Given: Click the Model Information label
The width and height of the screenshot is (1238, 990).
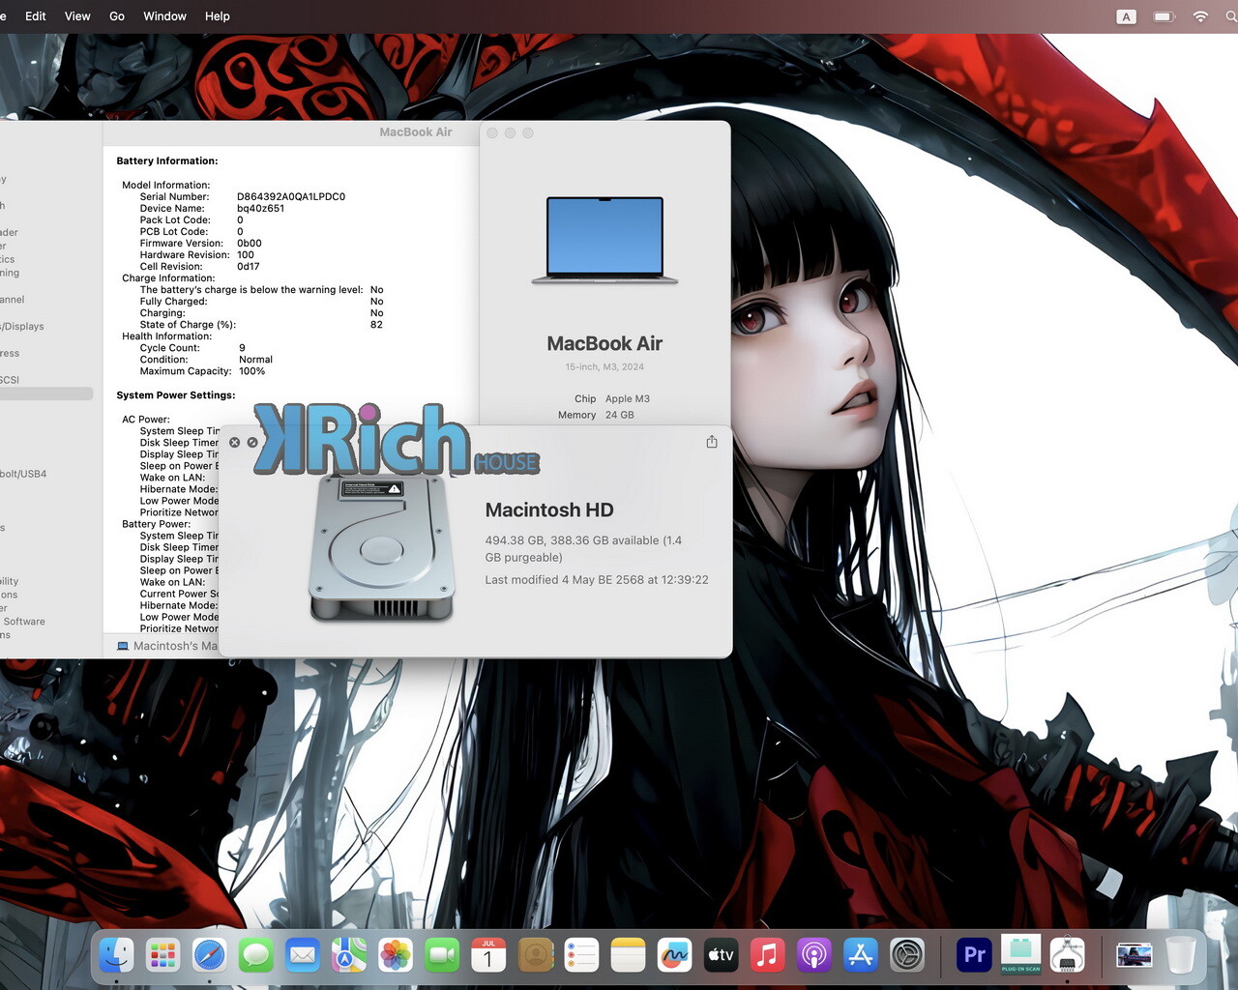Looking at the screenshot, I should click(x=166, y=185).
